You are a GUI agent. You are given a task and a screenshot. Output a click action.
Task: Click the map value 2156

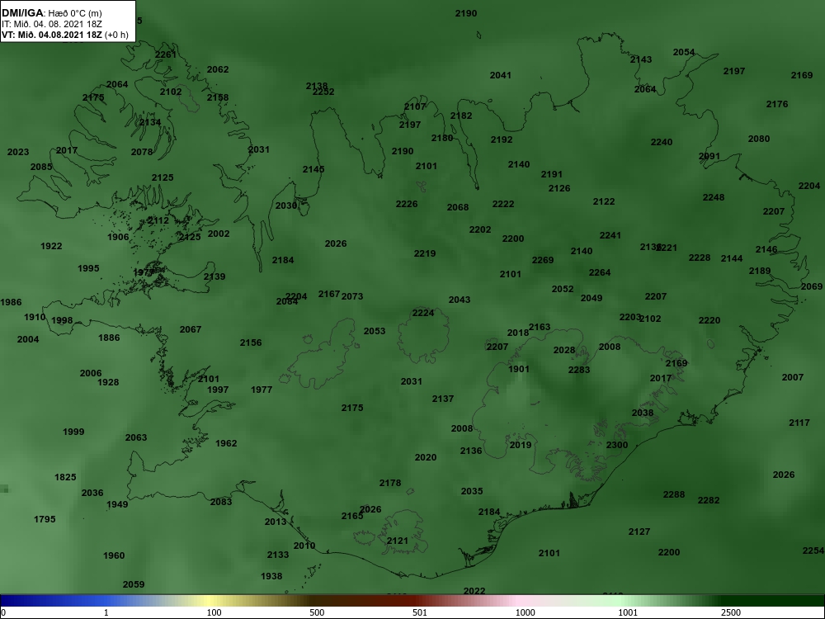(x=251, y=343)
